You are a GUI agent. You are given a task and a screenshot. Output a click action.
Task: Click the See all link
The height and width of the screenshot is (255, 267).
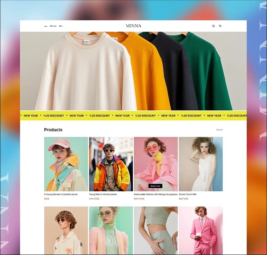coord(219,130)
